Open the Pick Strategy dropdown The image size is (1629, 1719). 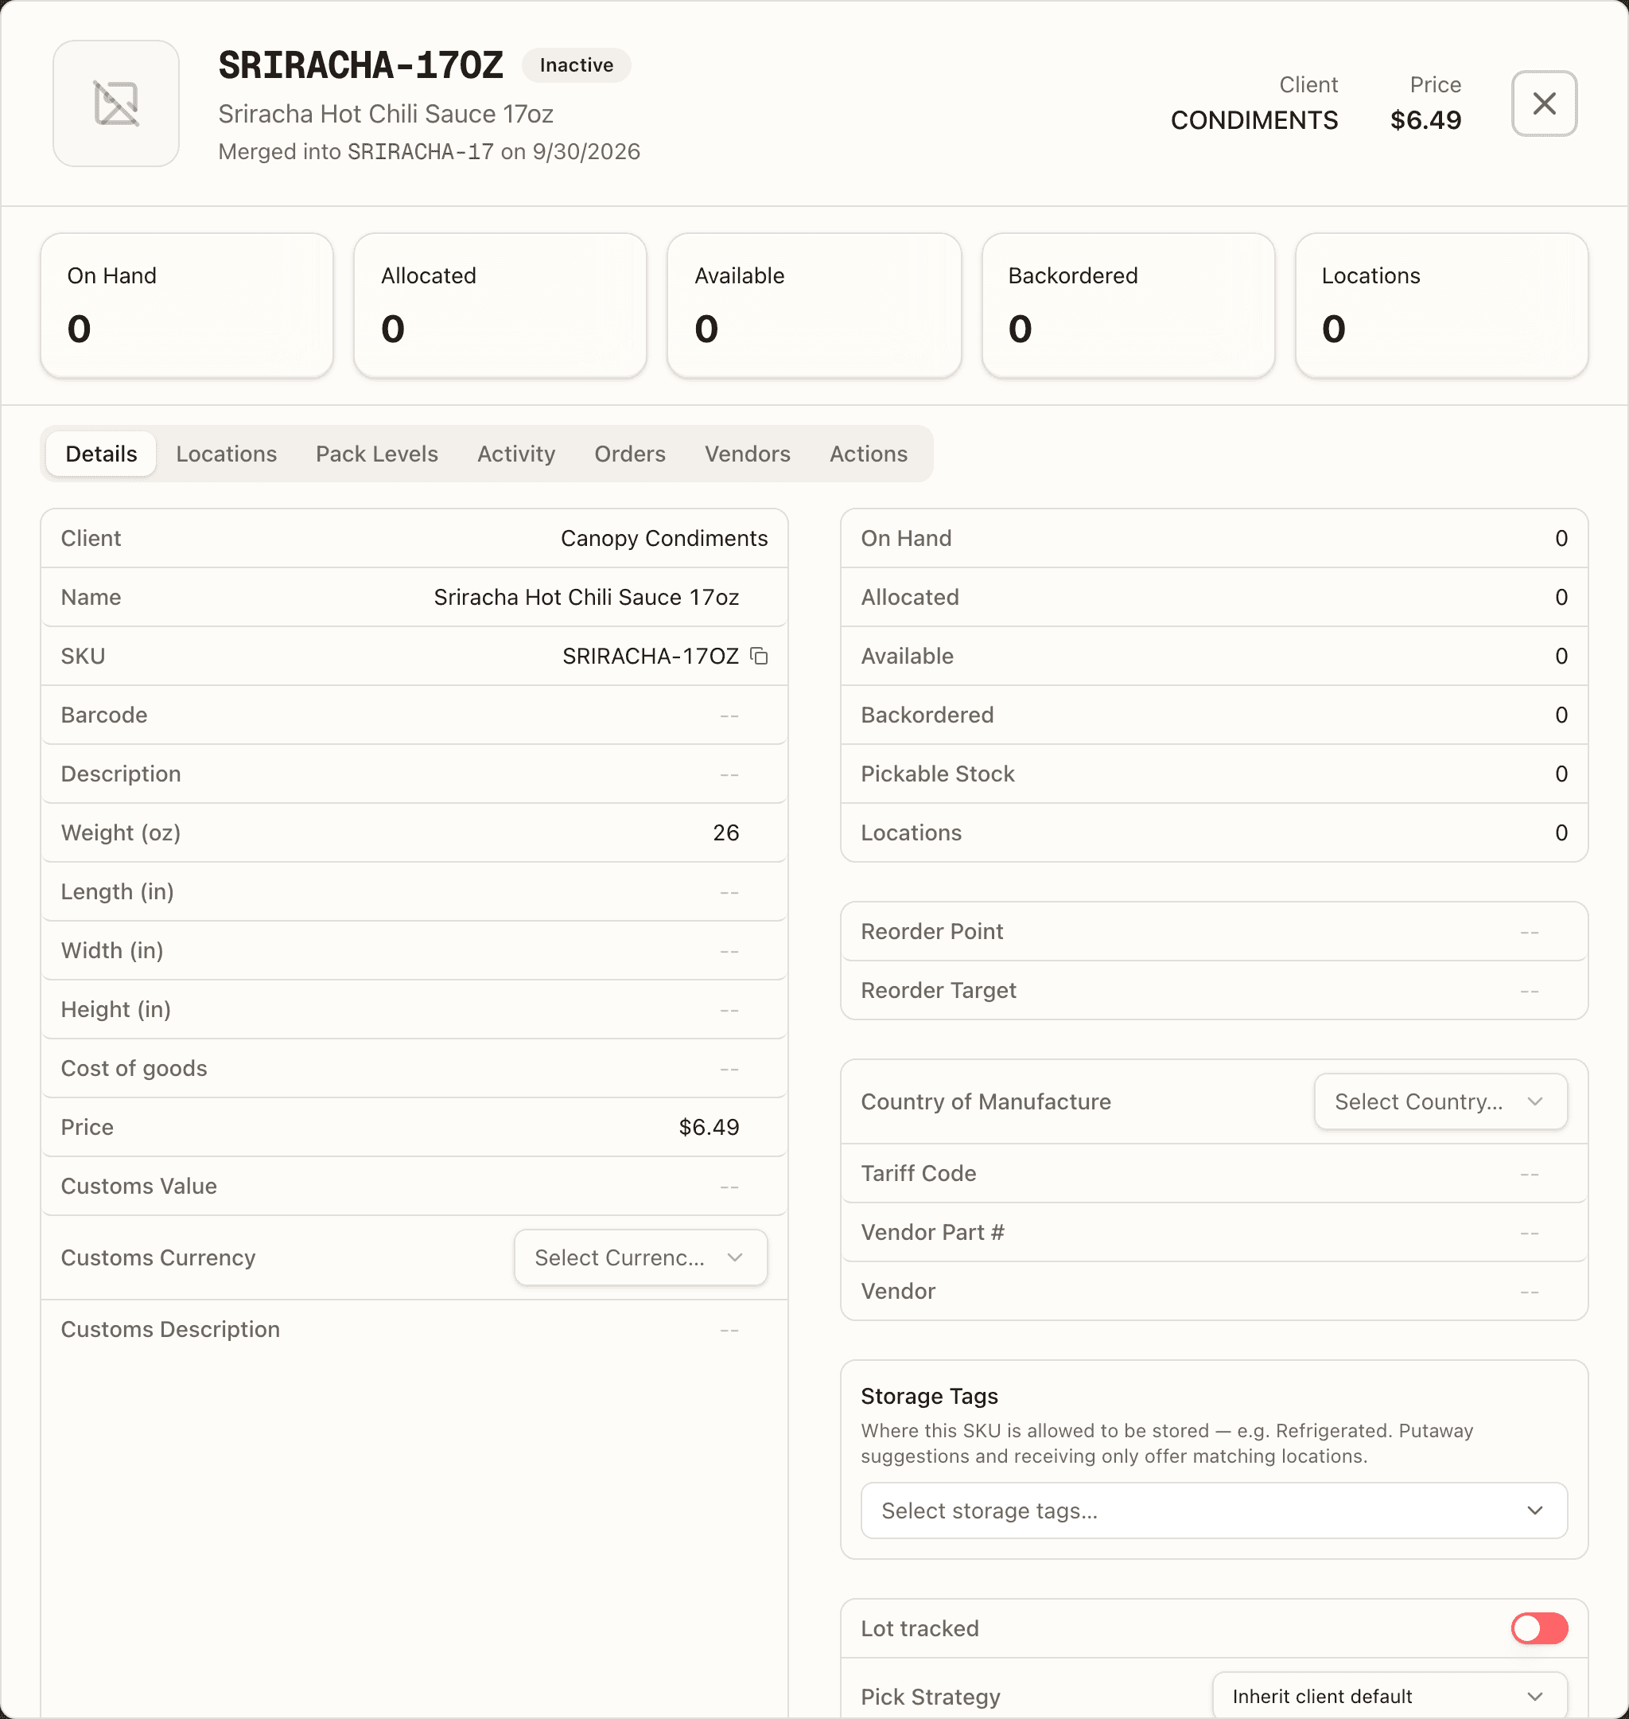1390,1696
